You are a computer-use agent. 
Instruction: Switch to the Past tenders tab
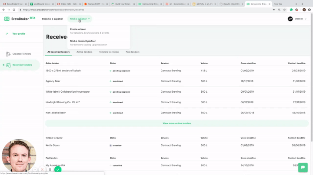point(133,52)
